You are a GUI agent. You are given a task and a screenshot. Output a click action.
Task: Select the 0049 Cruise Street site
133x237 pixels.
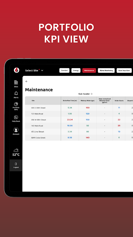pos(38,138)
